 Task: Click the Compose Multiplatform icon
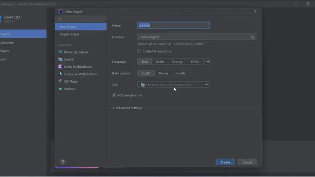[60, 74]
